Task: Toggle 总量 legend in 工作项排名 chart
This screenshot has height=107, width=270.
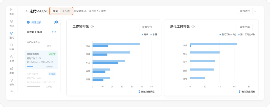Action: [154, 34]
